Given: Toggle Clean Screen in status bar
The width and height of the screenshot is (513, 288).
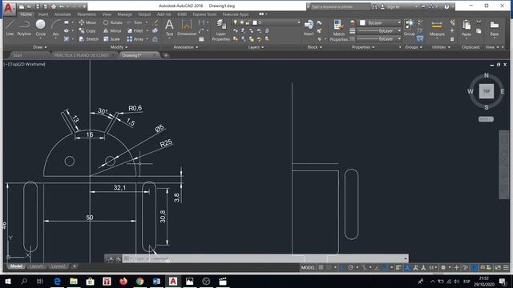Looking at the screenshot, I should pos(498,267).
